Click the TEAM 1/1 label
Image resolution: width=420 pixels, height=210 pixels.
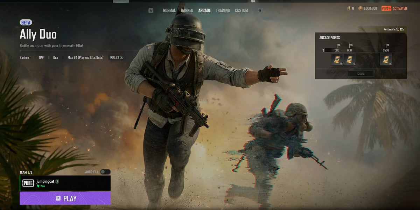[x=26, y=172]
